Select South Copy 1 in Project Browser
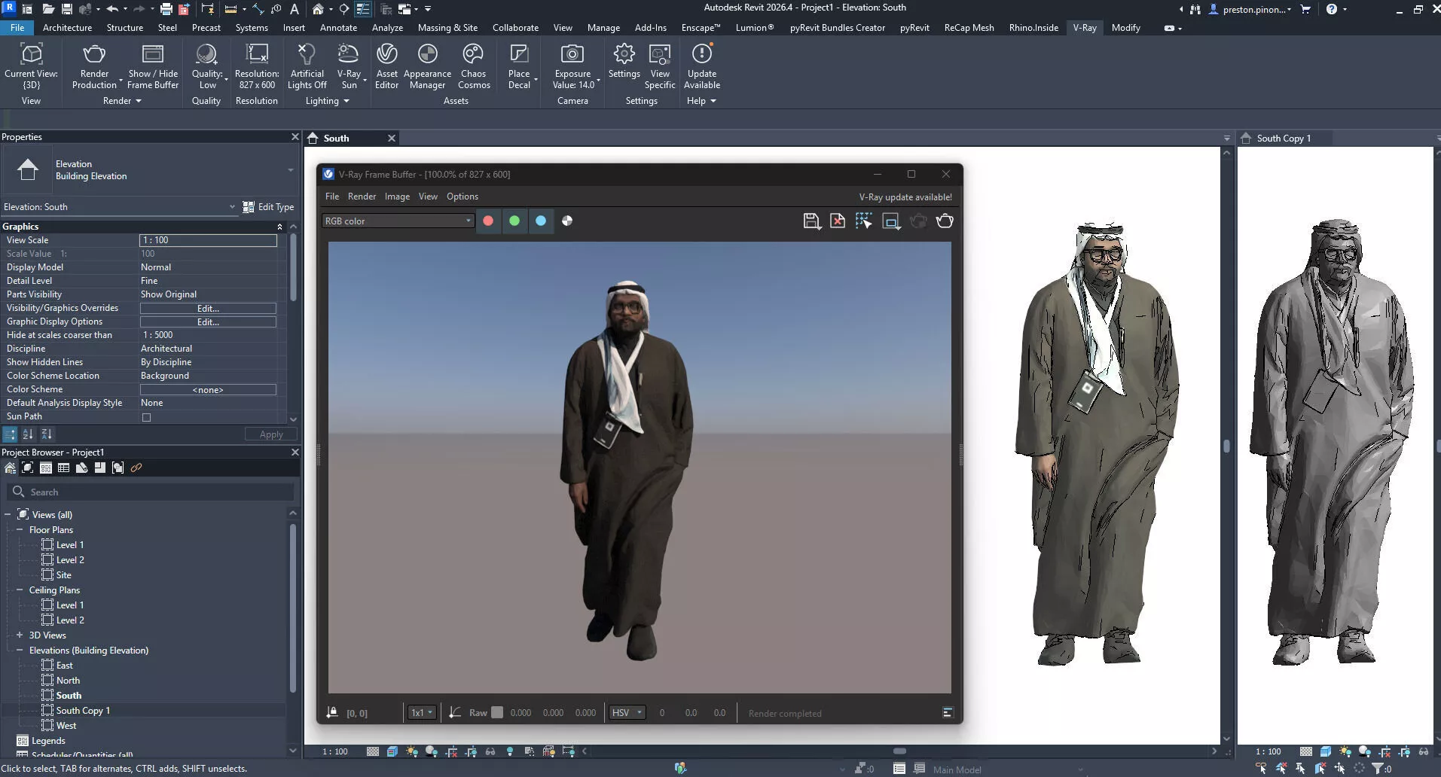The image size is (1441, 777). click(83, 711)
